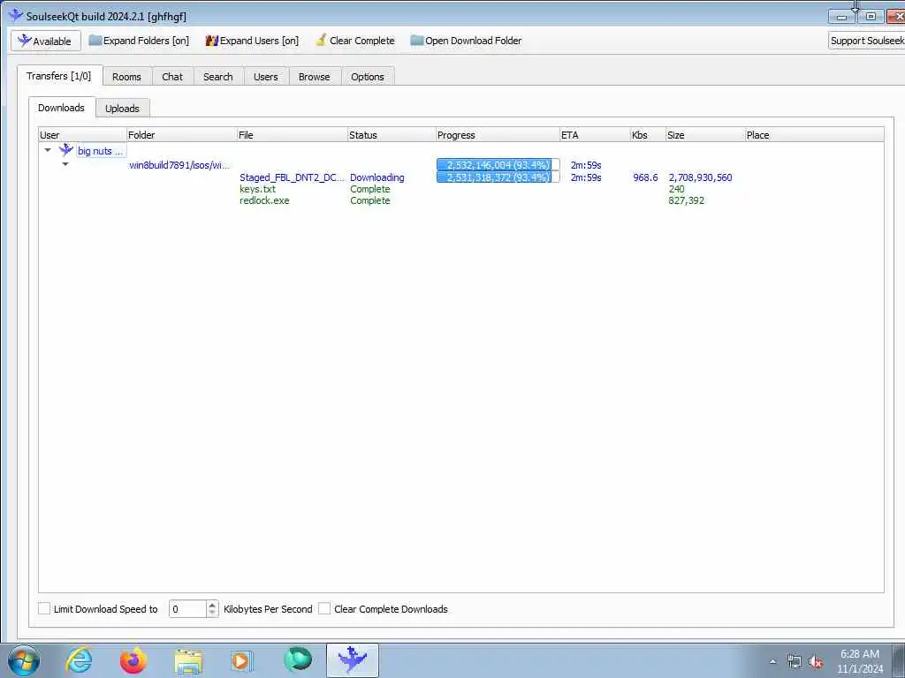Sort by the File column header
The width and height of the screenshot is (905, 678).
[x=292, y=135]
